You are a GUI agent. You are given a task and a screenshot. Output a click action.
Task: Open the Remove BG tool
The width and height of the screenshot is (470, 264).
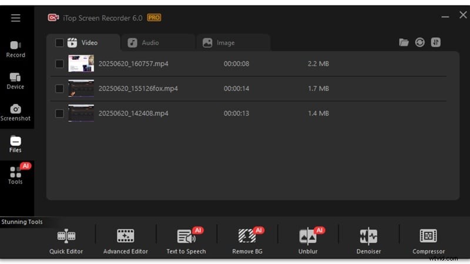coord(247,241)
